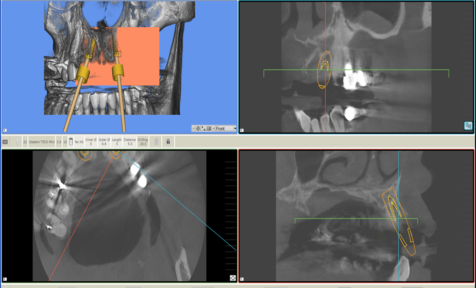Click the fit-to-view icon in axial view corner

(233, 278)
